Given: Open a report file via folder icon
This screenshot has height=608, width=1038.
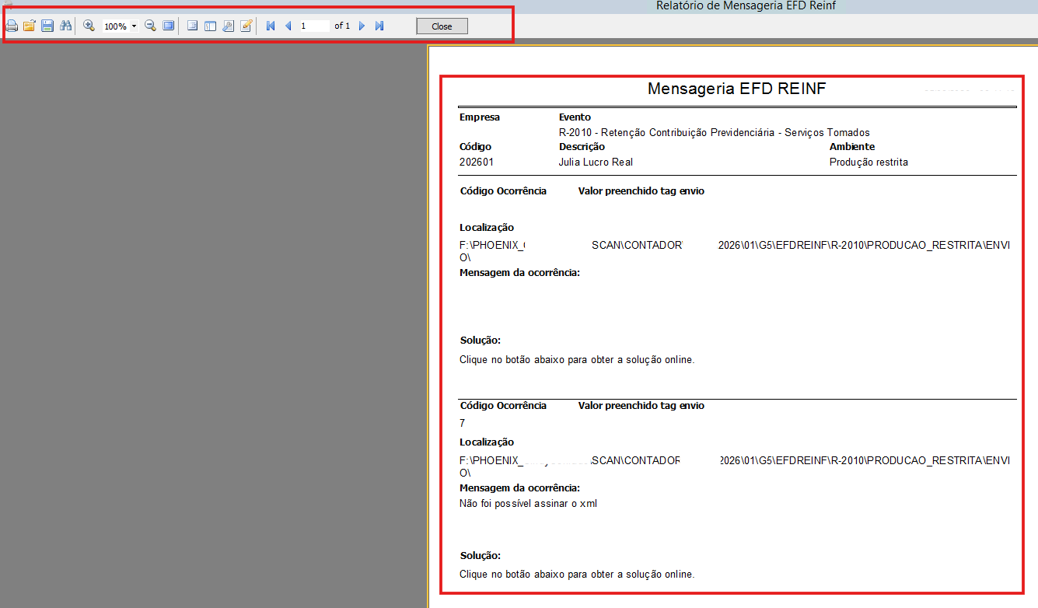Looking at the screenshot, I should 30,26.
